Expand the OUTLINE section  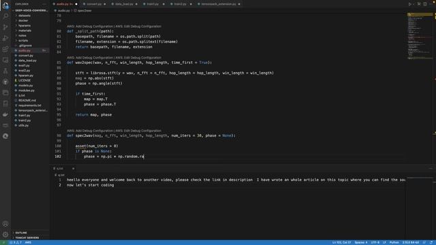pyautogui.click(x=31, y=233)
